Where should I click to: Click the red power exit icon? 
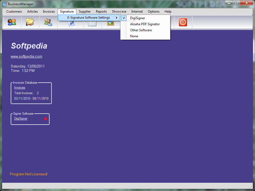point(183,22)
